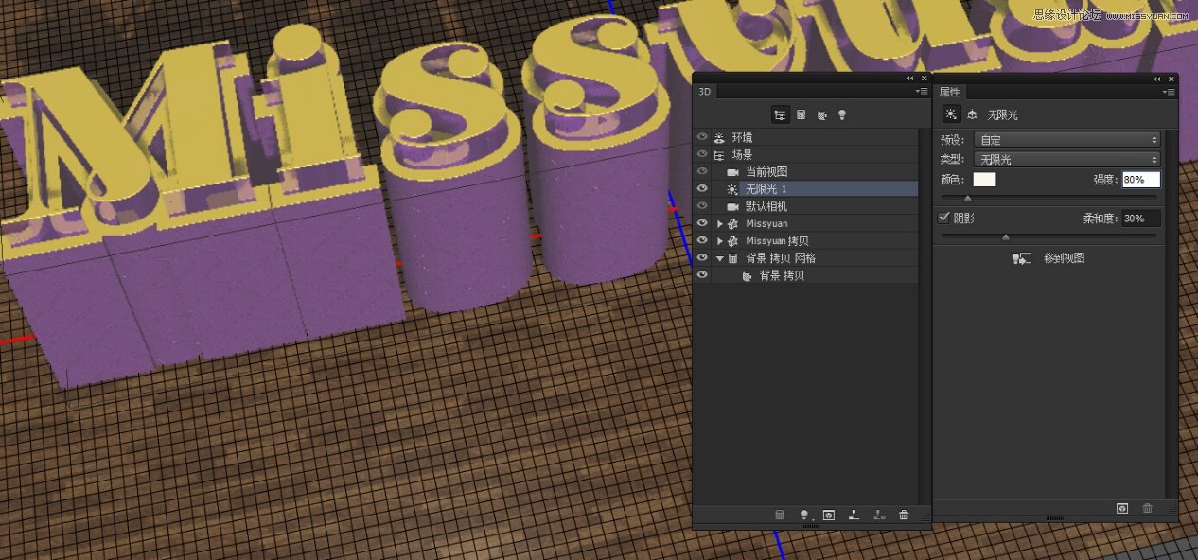1198x560 pixels.
Task: Click the delete trash icon in 3D panel
Action: (x=904, y=516)
